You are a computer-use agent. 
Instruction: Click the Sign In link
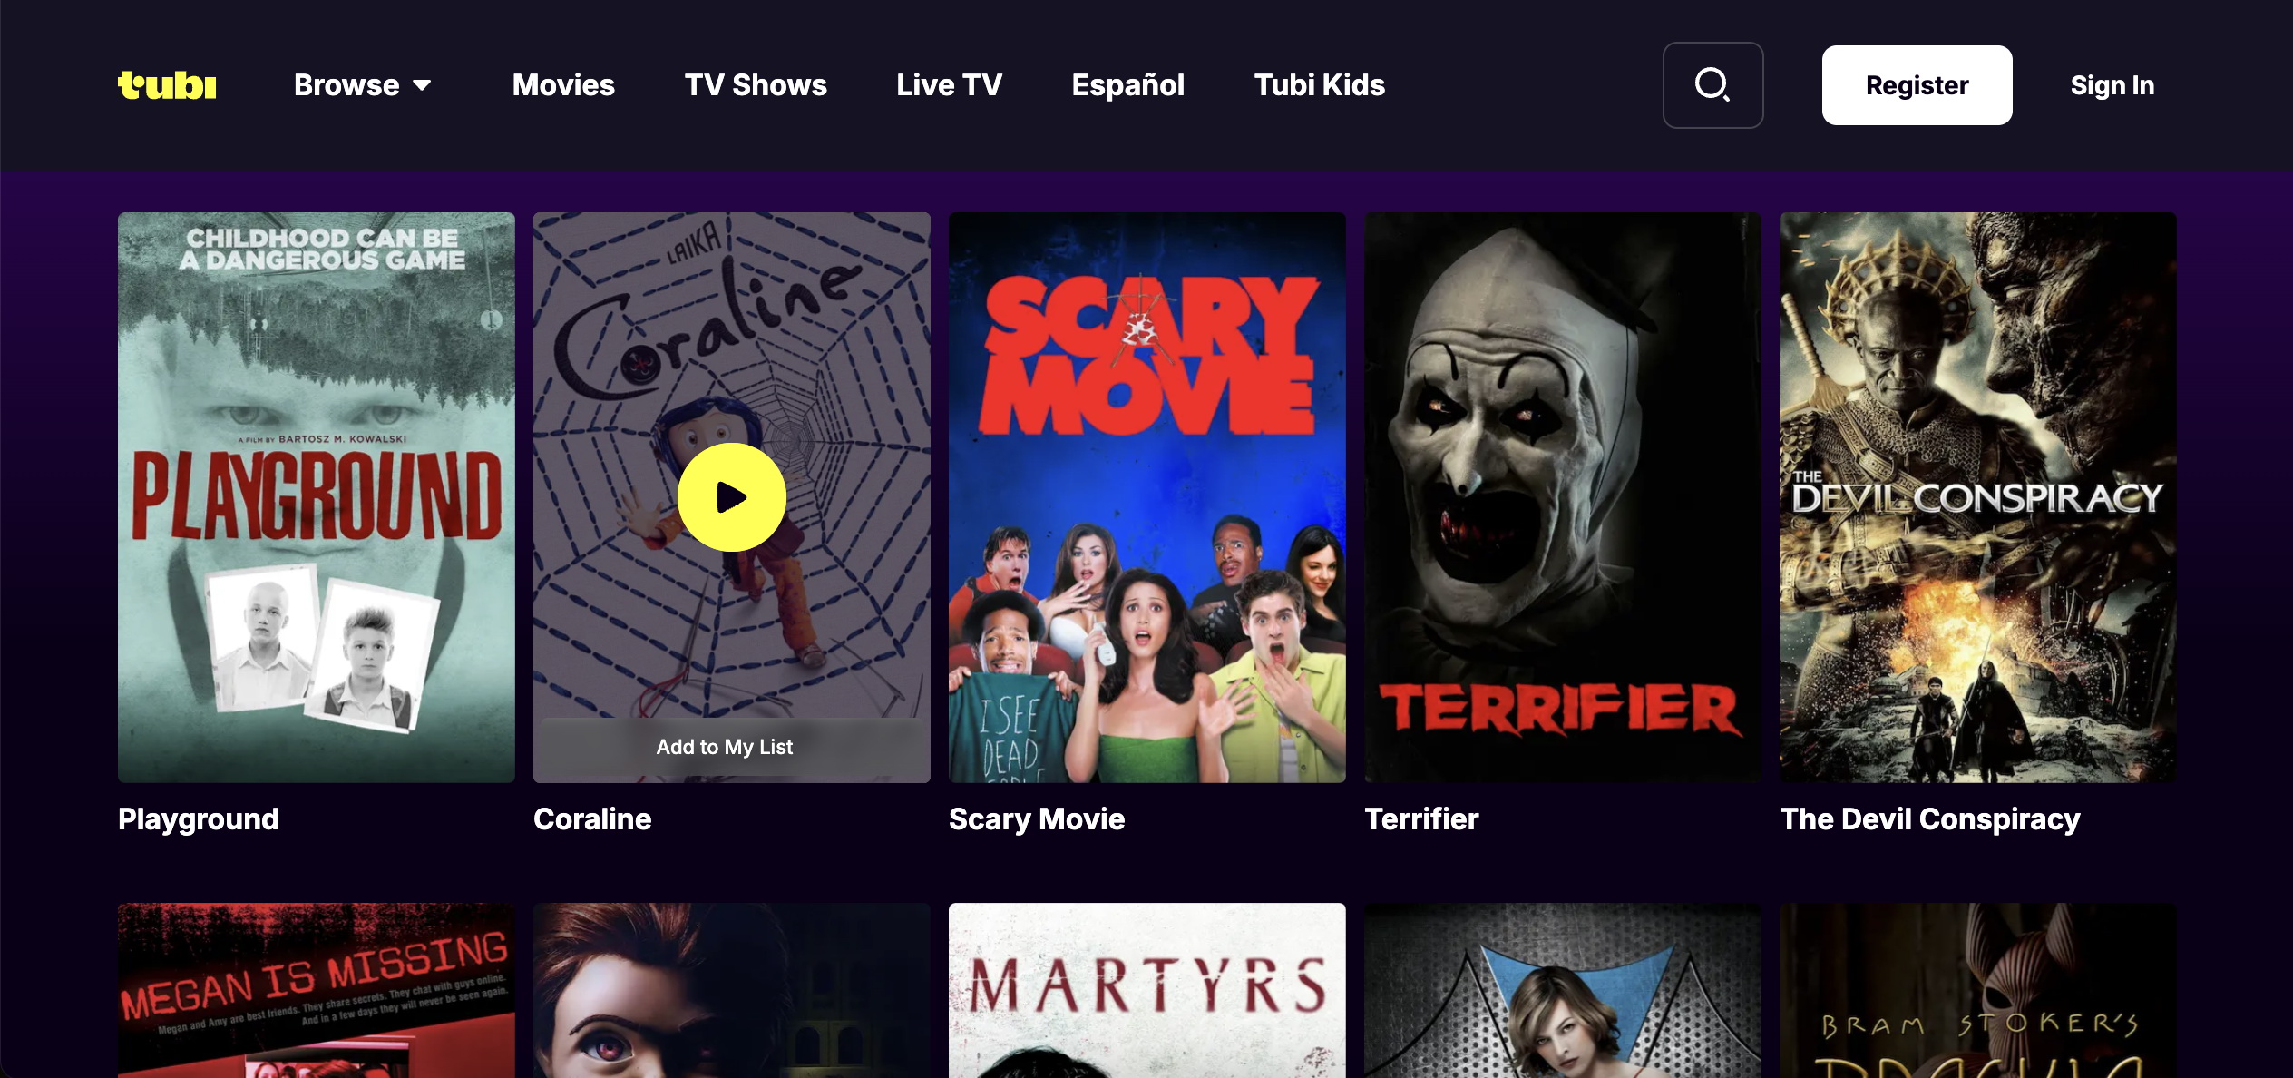tap(2112, 85)
